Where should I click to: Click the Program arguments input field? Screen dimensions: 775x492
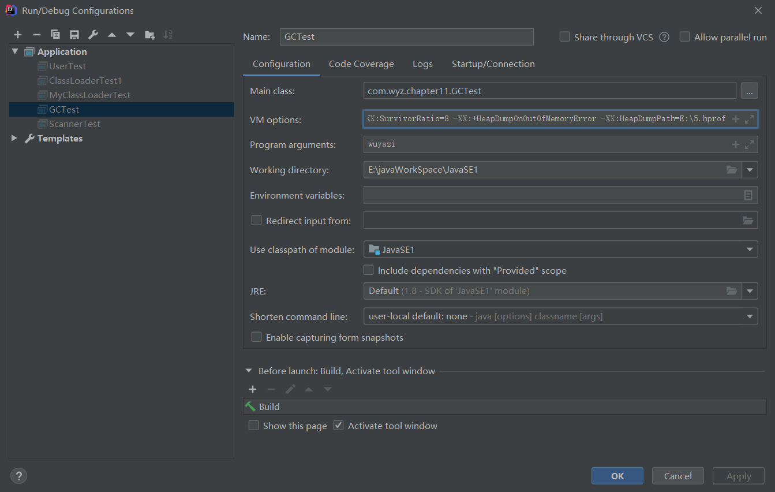coord(545,144)
